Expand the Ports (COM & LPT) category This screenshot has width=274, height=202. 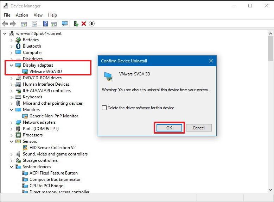[x=11, y=129]
